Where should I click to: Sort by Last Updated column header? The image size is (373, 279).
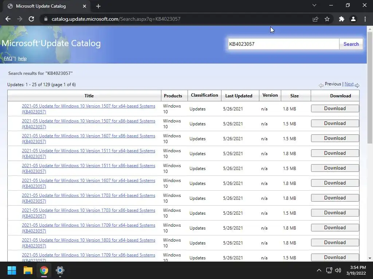point(239,96)
